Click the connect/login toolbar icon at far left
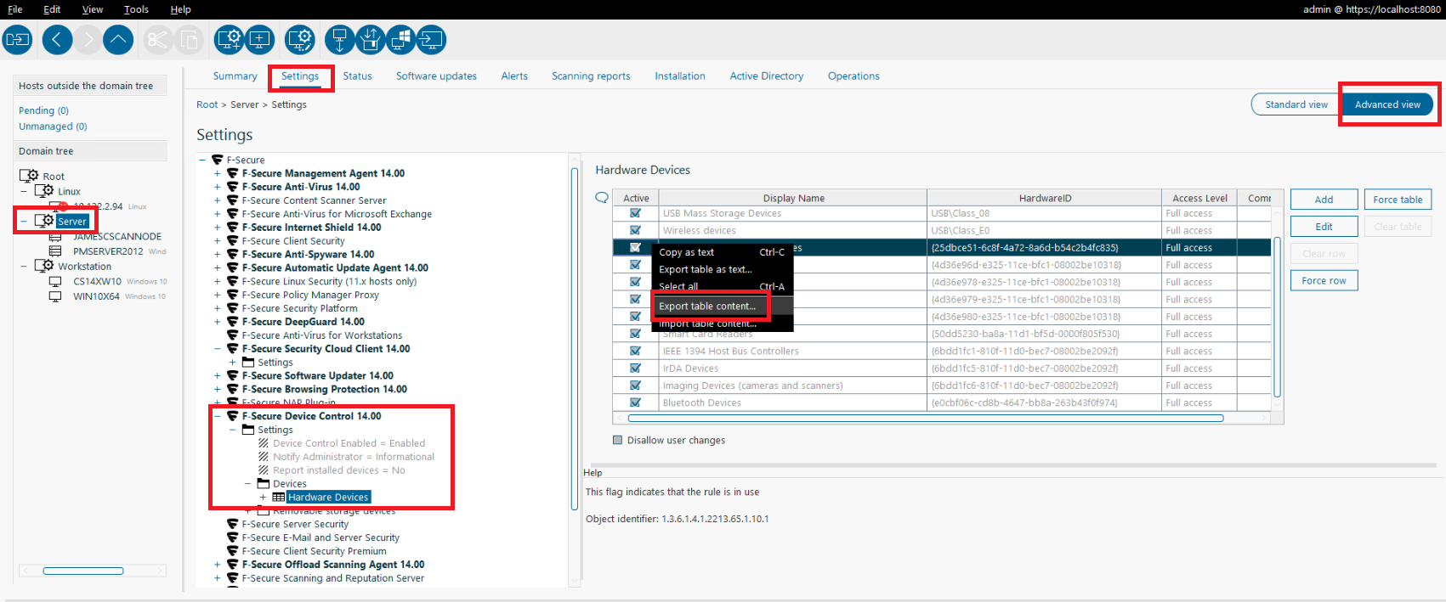The width and height of the screenshot is (1446, 602). pos(17,40)
